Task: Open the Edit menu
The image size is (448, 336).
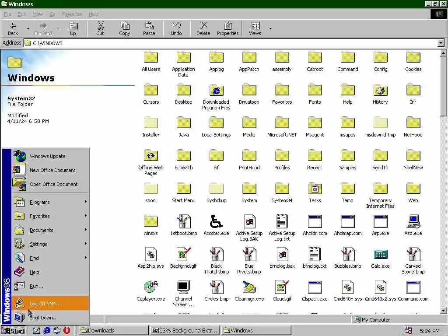Action: (22, 14)
